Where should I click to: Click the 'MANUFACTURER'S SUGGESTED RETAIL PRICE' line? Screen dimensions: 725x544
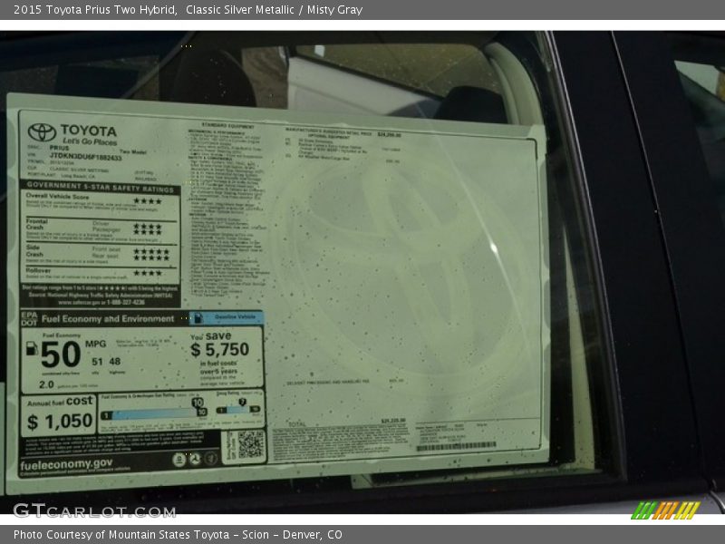click(328, 132)
